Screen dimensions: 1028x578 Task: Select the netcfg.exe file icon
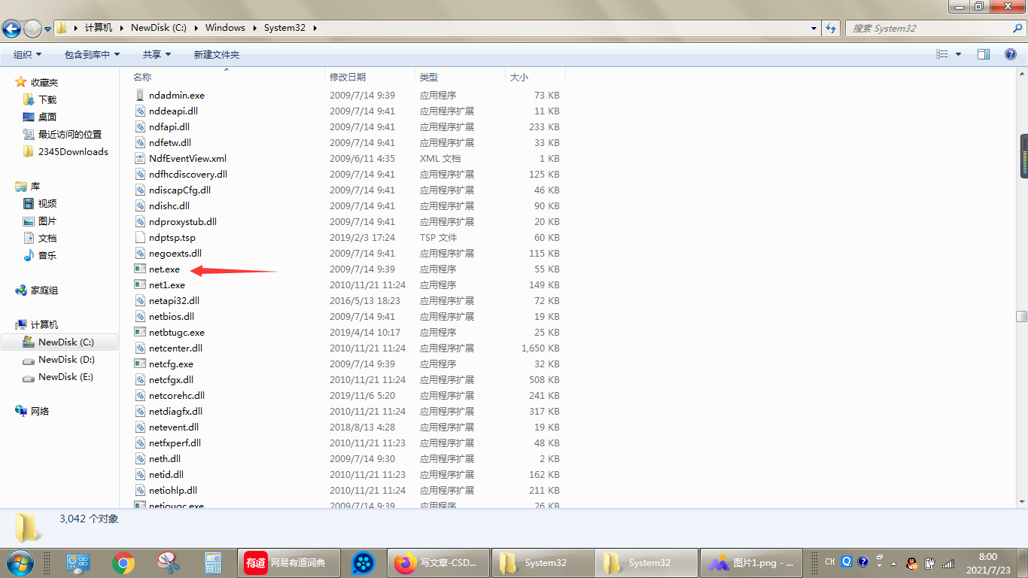tap(140, 364)
